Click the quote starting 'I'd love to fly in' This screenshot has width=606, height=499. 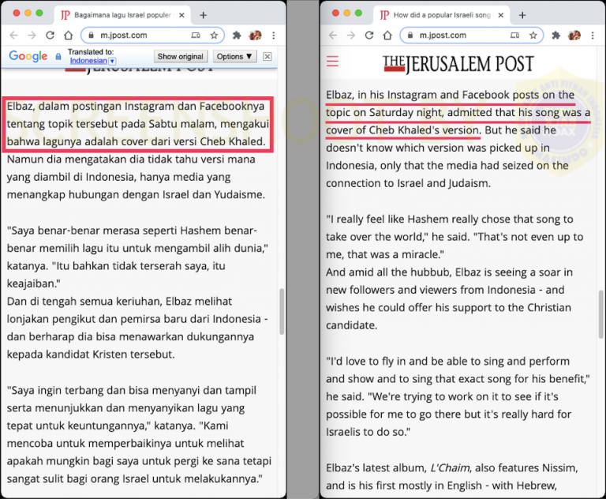(x=458, y=396)
